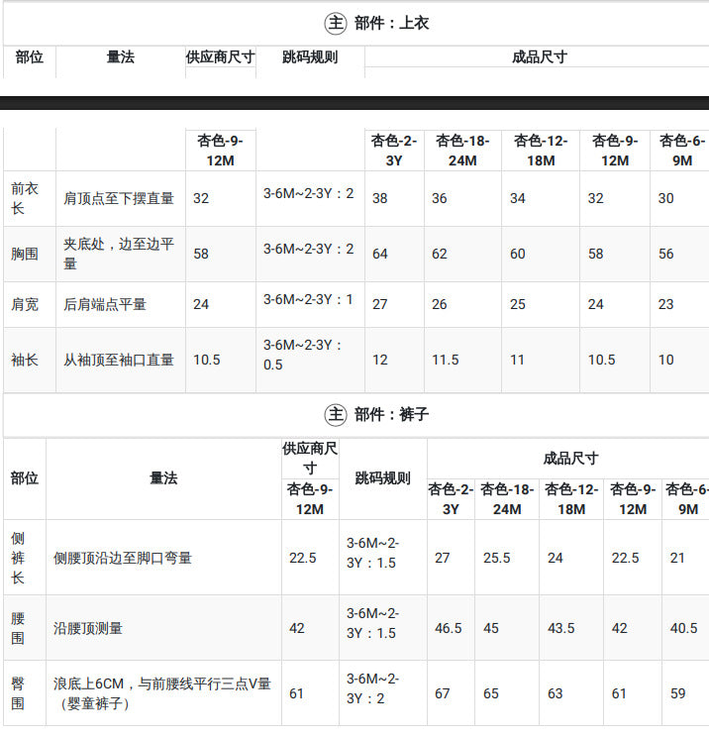The height and width of the screenshot is (735, 709).
Task: Click the 臀围 value 63 for 12-18M
Action: tap(556, 693)
